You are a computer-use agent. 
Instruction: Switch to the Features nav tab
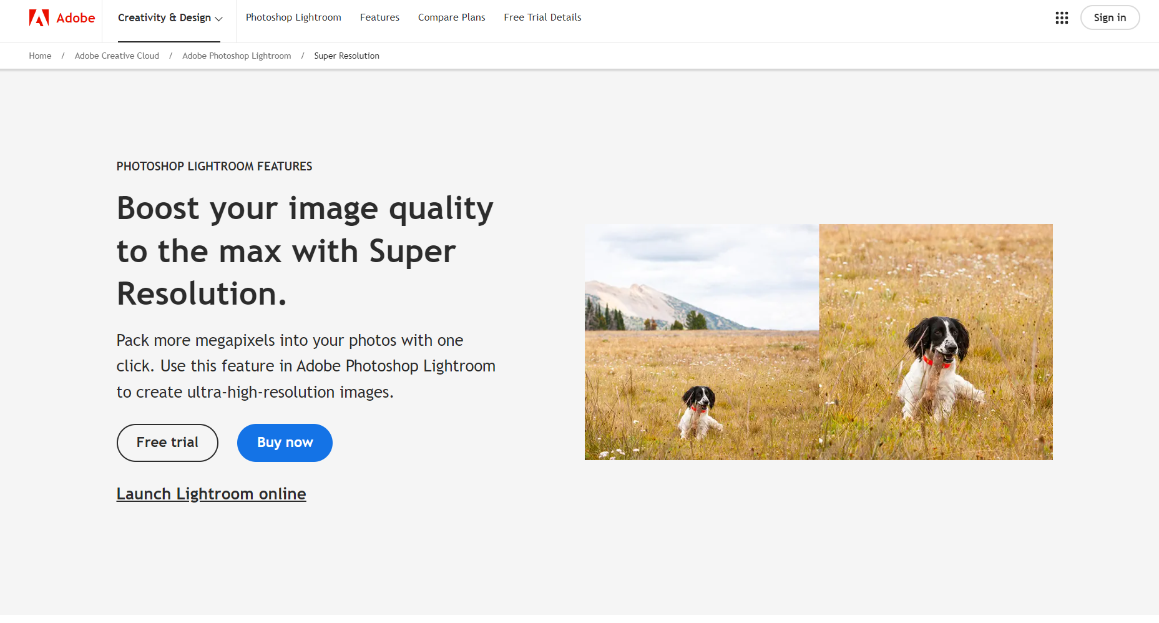[x=379, y=17]
